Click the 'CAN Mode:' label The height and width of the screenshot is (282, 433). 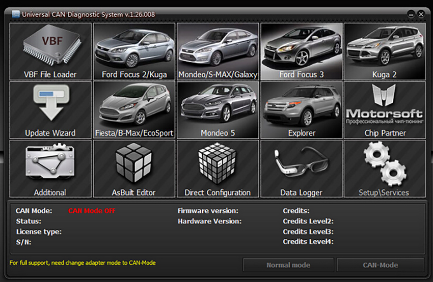(34, 211)
